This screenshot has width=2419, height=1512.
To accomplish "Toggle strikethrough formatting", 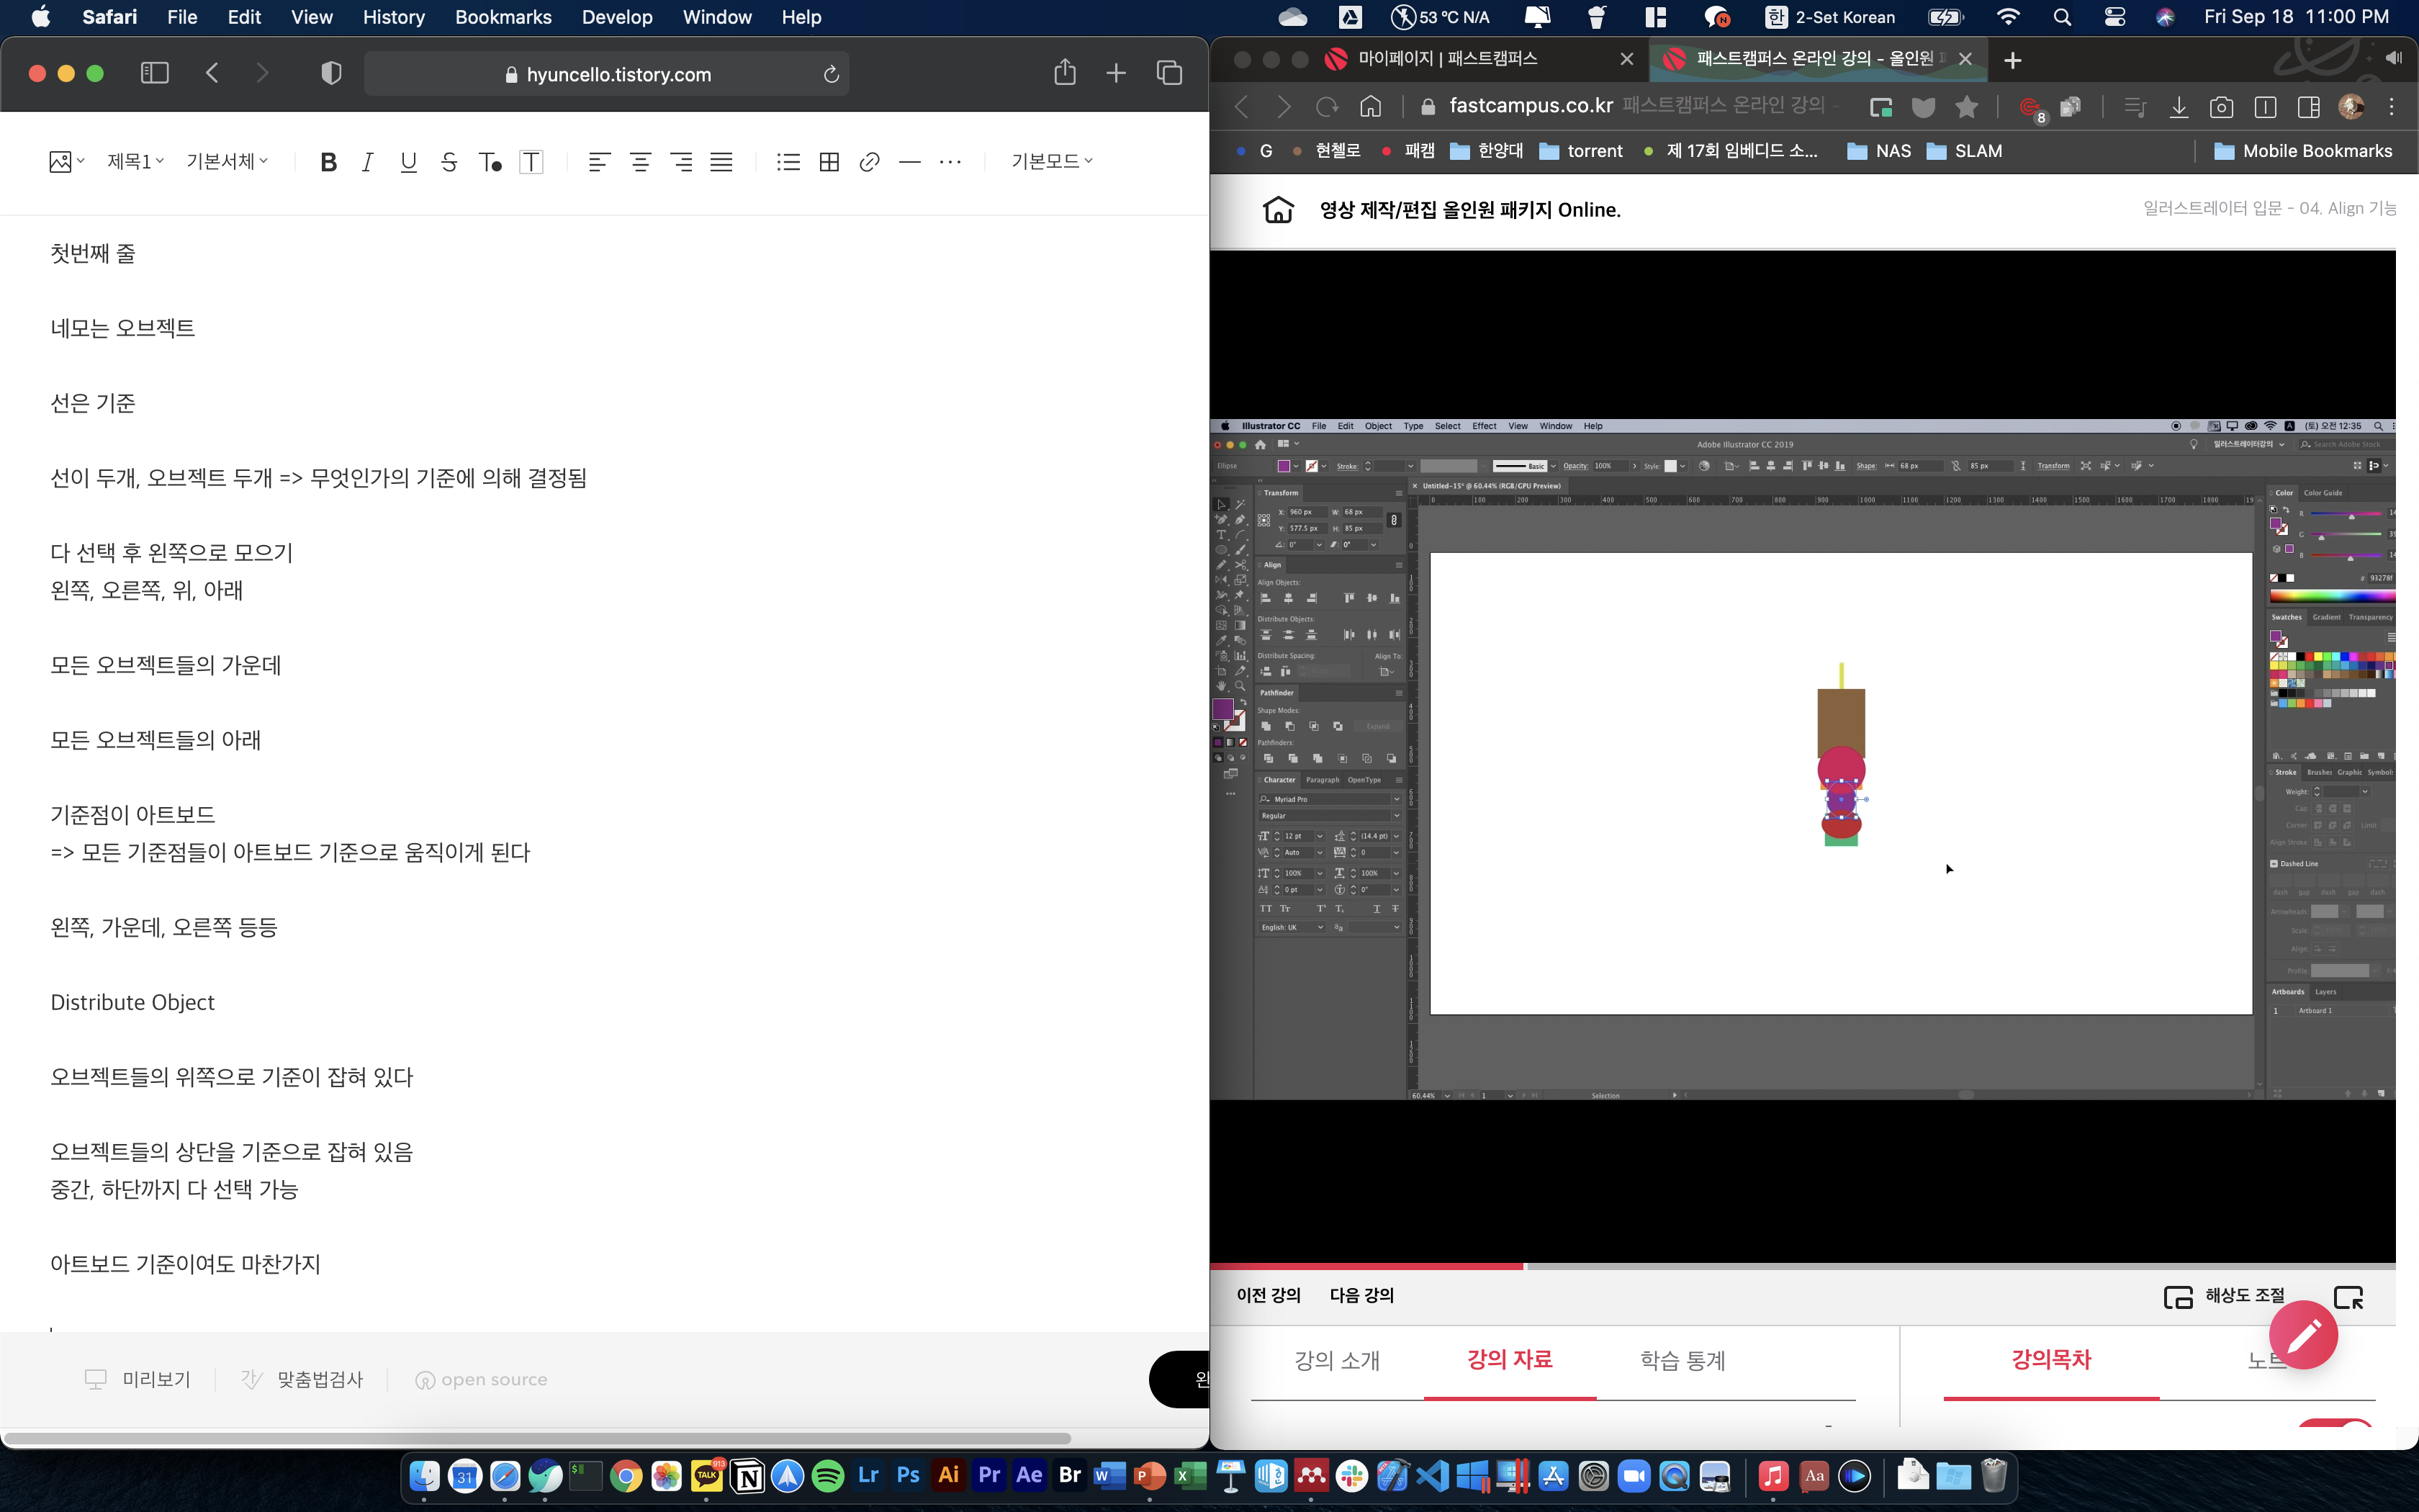I will tap(449, 162).
